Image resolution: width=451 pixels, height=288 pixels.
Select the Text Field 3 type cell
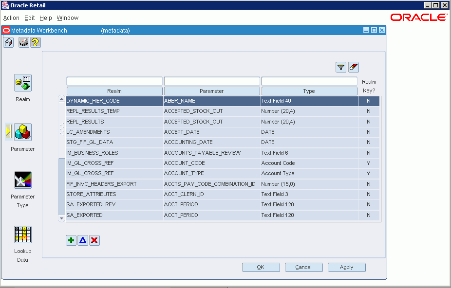click(x=309, y=194)
